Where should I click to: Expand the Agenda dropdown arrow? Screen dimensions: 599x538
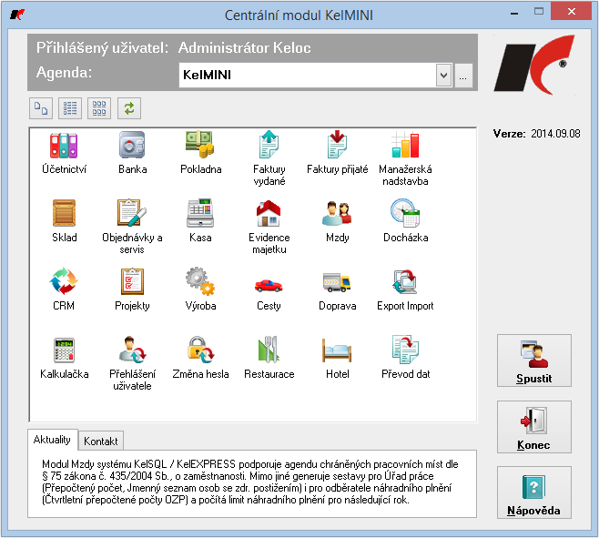point(443,76)
